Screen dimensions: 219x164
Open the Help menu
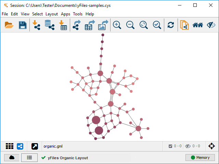(x=90, y=14)
